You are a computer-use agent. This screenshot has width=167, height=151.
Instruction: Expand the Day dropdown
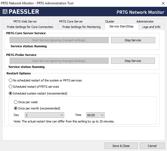44,115
